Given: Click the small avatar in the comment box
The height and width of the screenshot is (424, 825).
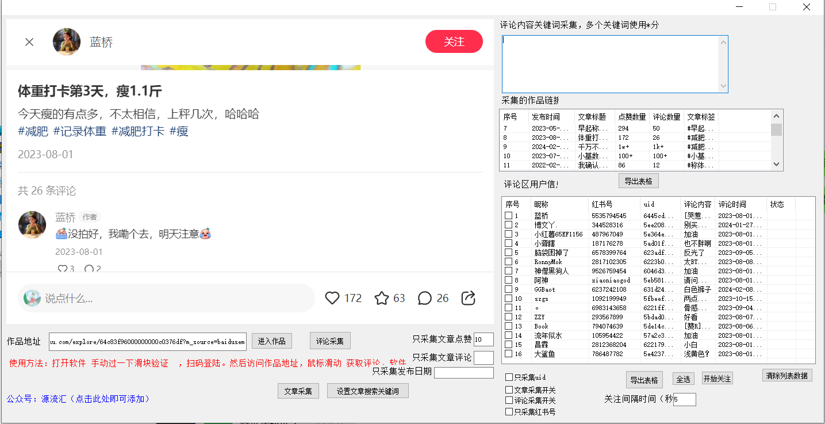Looking at the screenshot, I should 32,298.
